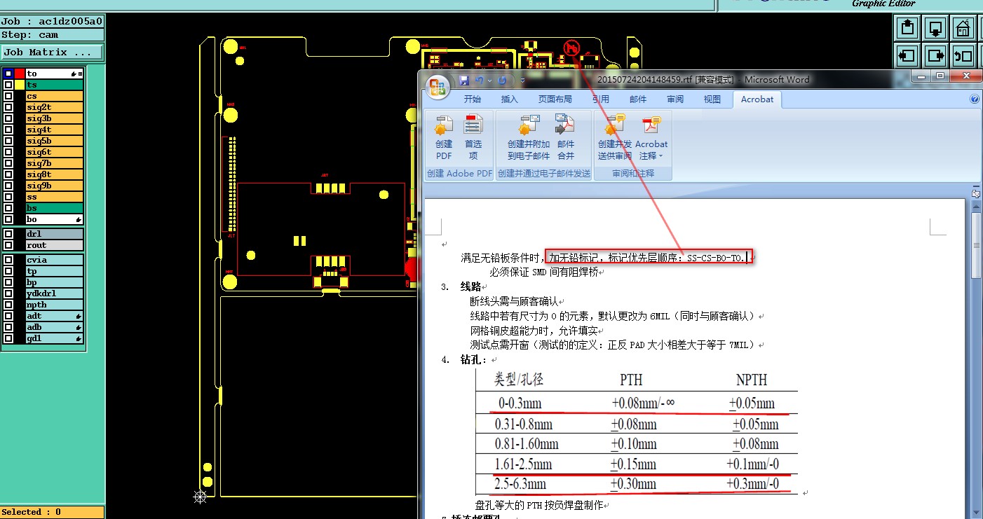Switch to the 页面布局 ribbon tab
The image size is (983, 519).
[x=555, y=99]
